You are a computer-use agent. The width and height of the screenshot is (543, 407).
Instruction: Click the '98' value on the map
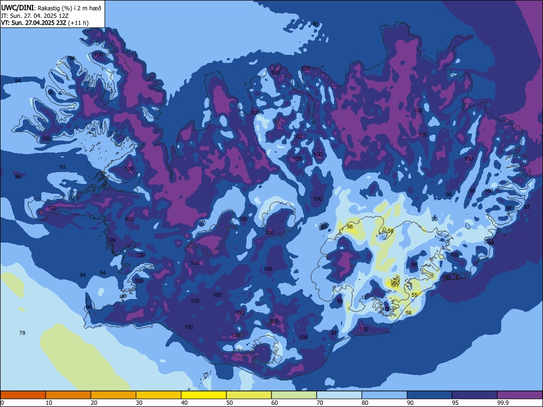pos(324,227)
